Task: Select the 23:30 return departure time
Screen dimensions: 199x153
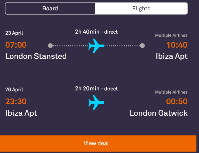Action: 16,101
